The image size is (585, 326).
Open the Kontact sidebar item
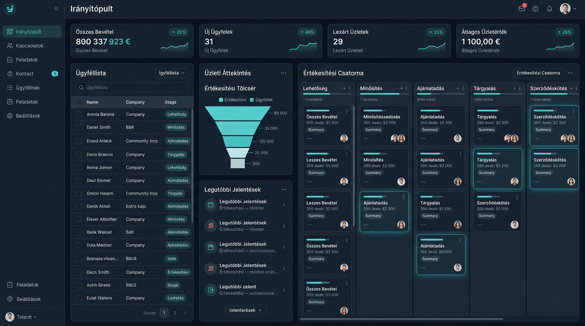pyautogui.click(x=32, y=73)
